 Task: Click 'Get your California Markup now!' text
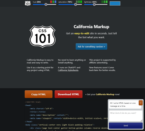(x=102, y=94)
